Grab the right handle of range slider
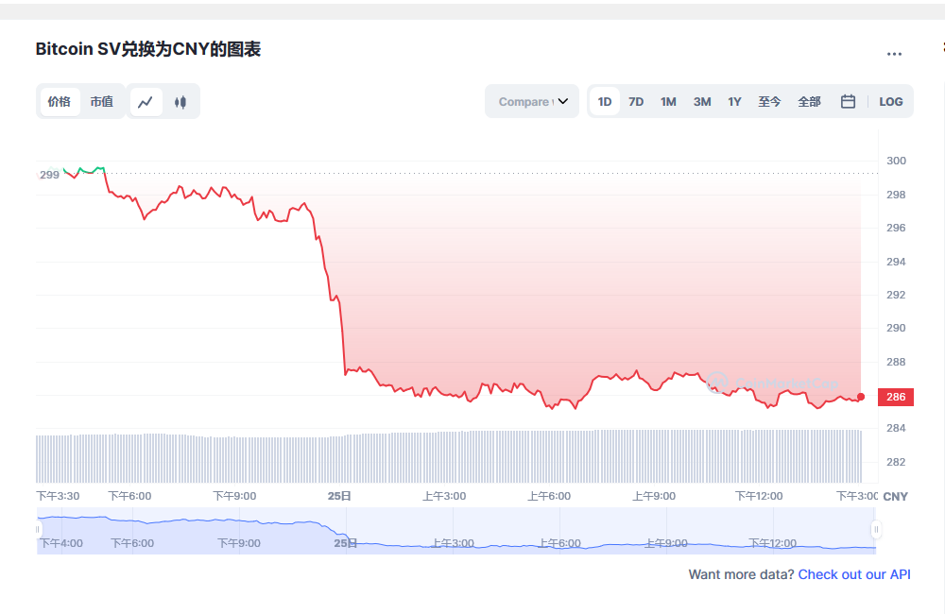This screenshot has width=945, height=614. 876,529
